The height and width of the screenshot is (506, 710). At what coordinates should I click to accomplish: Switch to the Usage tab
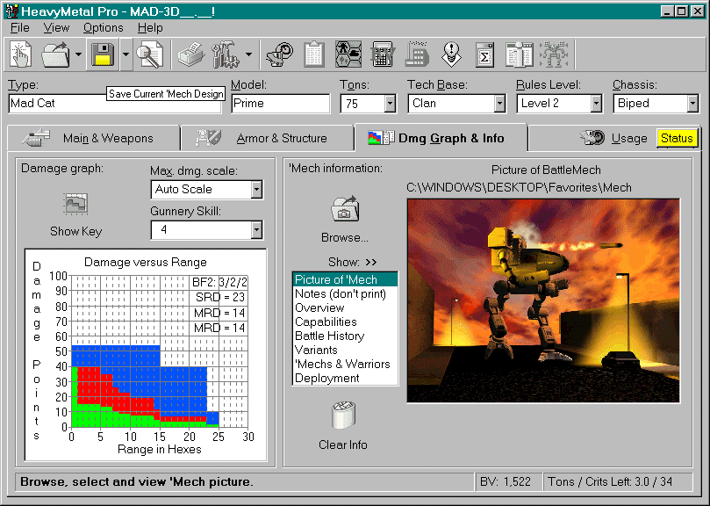(615, 138)
